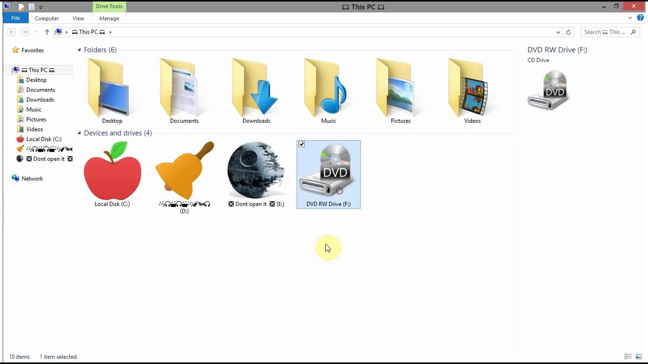648x364 pixels.
Task: Open the Music folder in Folders section
Action: [x=328, y=91]
